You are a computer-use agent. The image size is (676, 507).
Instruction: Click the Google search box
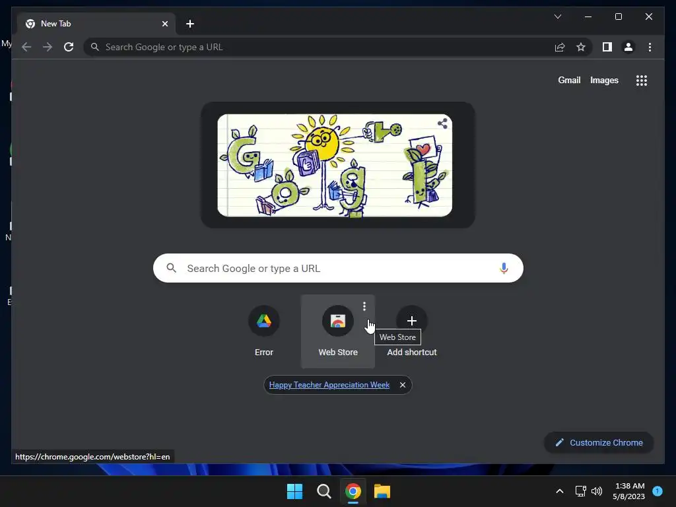point(338,268)
